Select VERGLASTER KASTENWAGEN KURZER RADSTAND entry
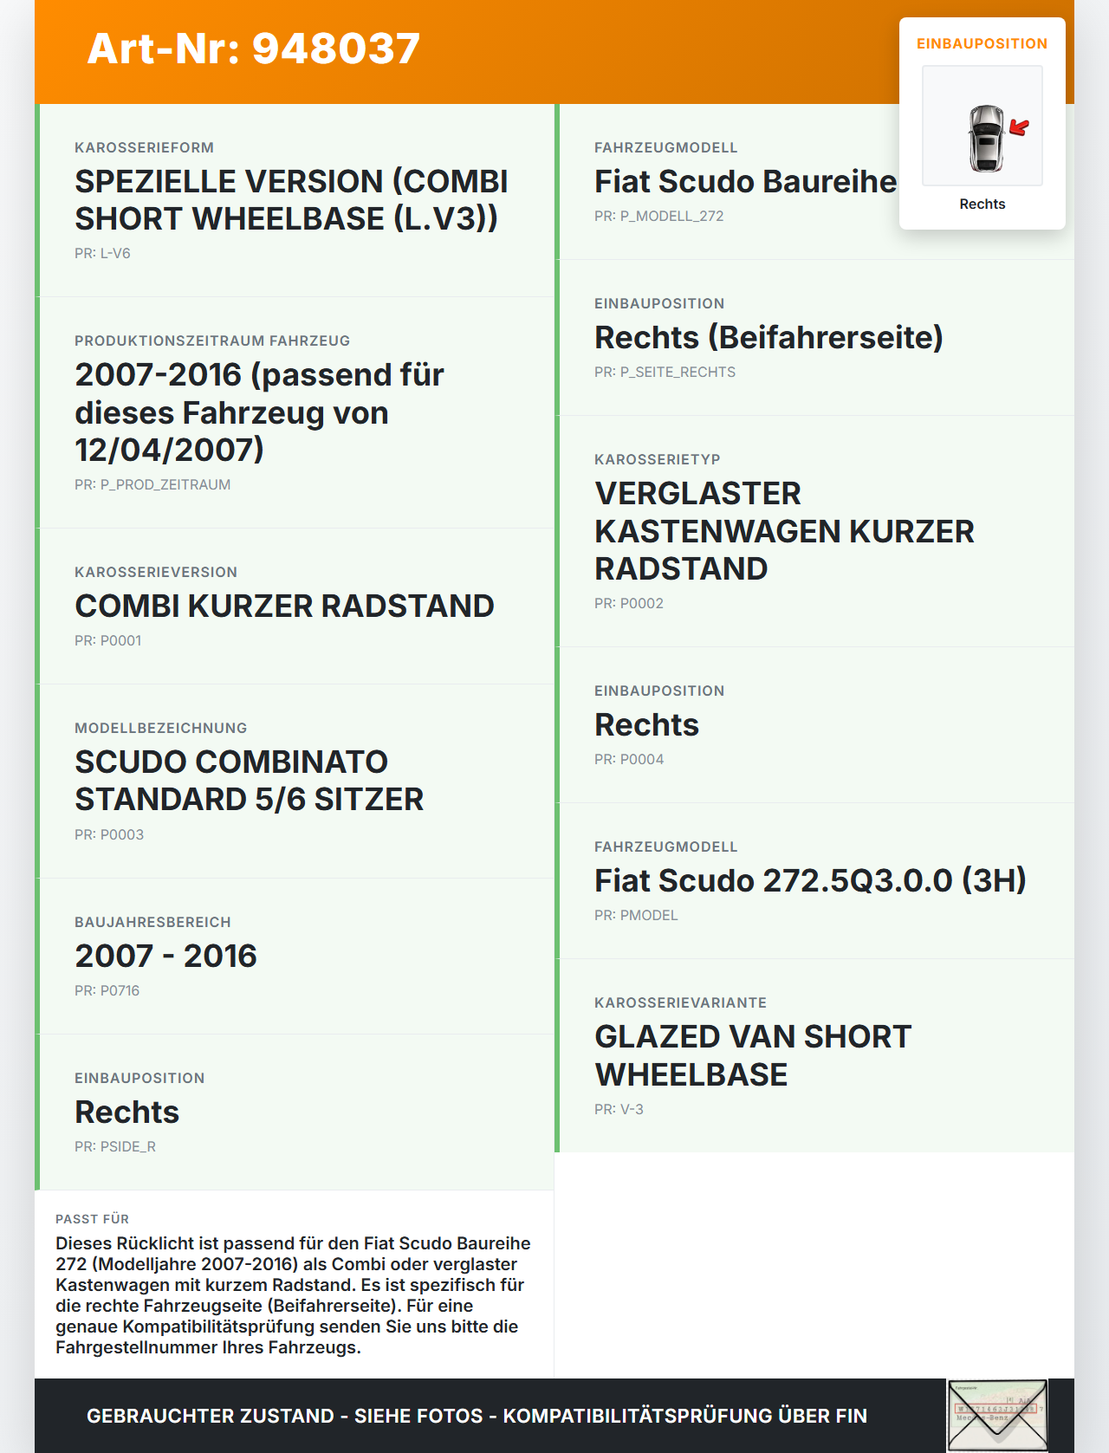This screenshot has height=1453, width=1109. point(784,531)
